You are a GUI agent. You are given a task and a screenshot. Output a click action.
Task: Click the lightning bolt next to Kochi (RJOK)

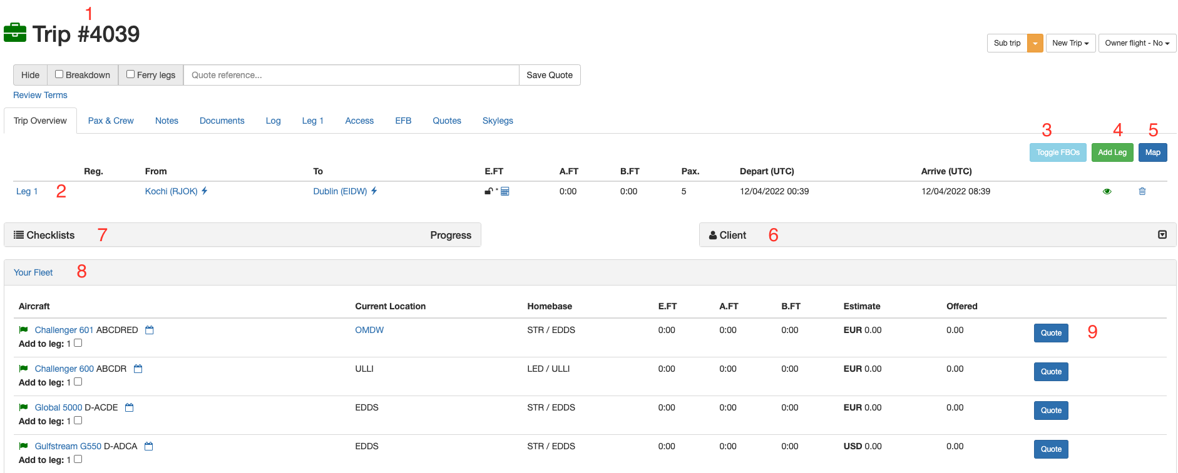pyautogui.click(x=205, y=191)
